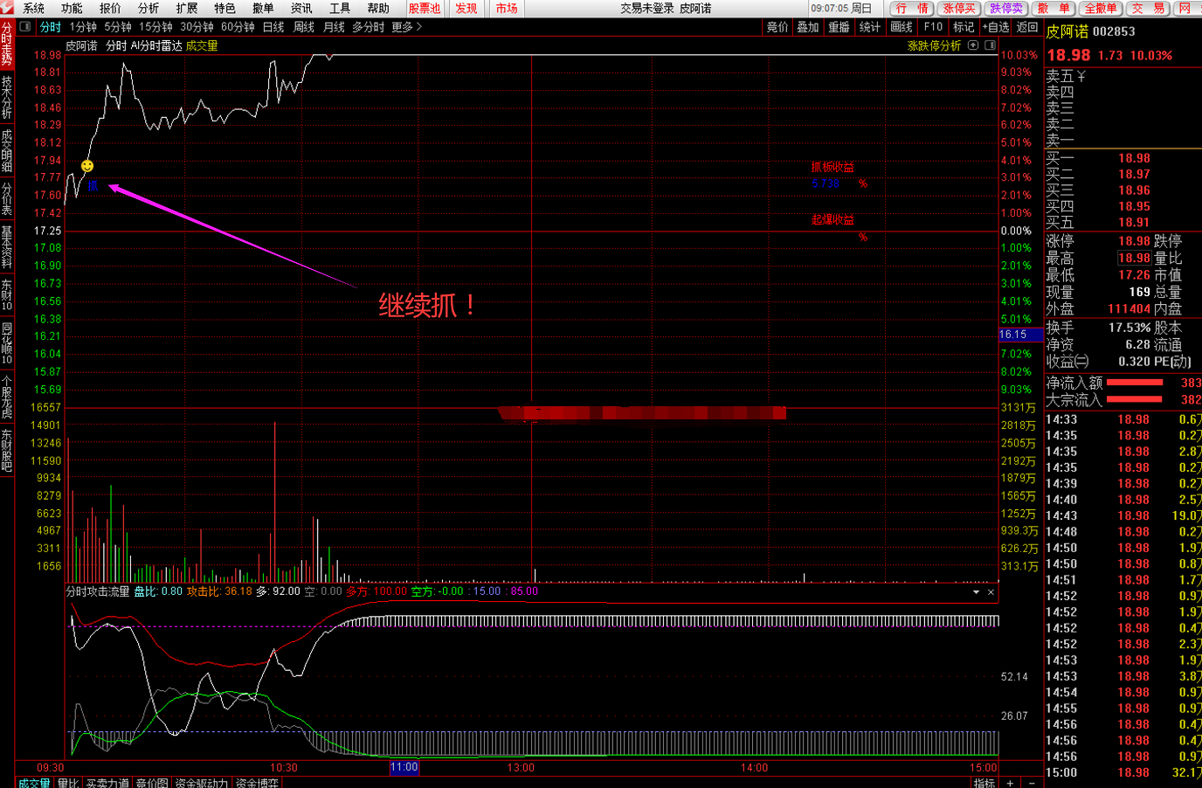Click the 净流入额 red progress bar

coord(1135,383)
